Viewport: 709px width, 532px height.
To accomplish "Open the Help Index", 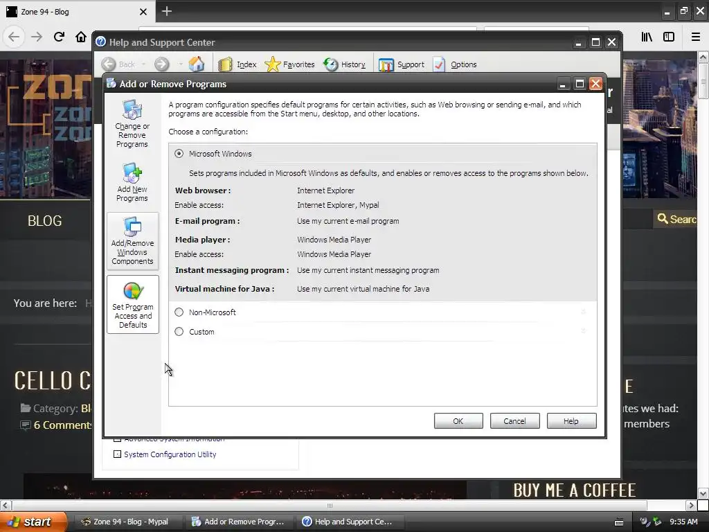I will coord(237,64).
